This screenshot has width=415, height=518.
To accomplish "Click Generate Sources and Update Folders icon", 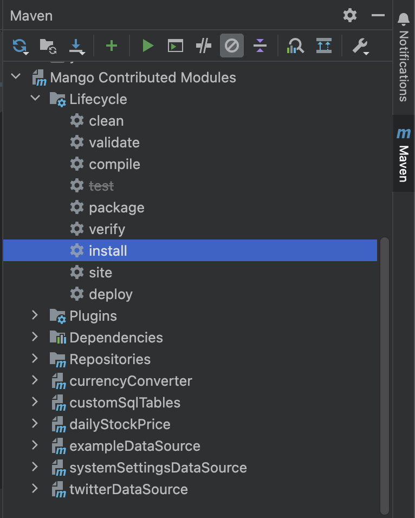I will point(48,46).
